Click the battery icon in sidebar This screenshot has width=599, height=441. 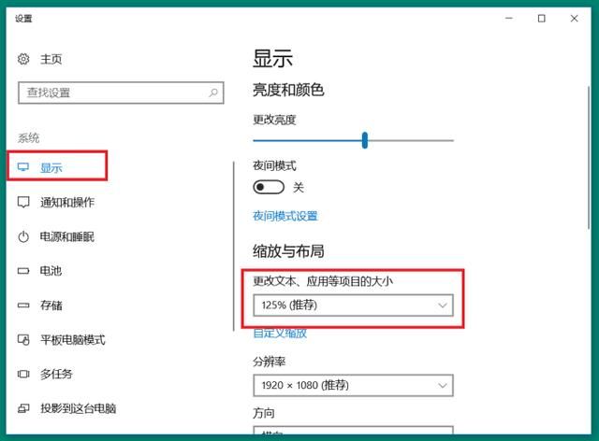23,271
